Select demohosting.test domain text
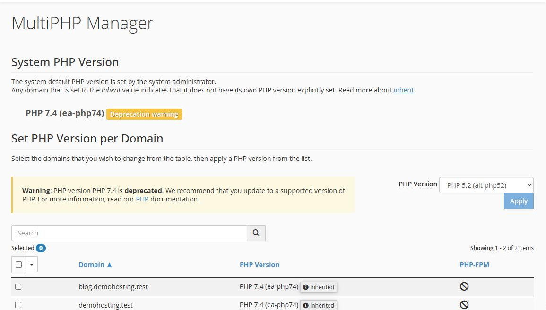The height and width of the screenshot is (310, 546). tap(105, 305)
